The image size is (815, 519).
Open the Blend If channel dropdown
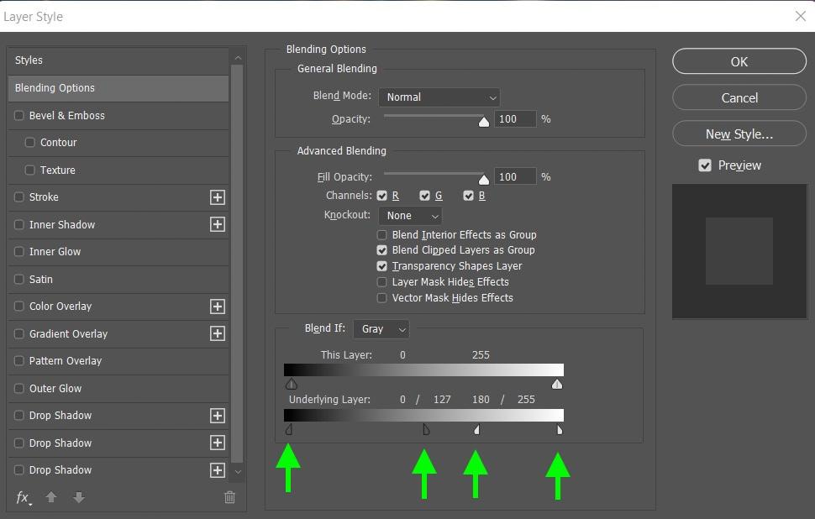coord(381,329)
